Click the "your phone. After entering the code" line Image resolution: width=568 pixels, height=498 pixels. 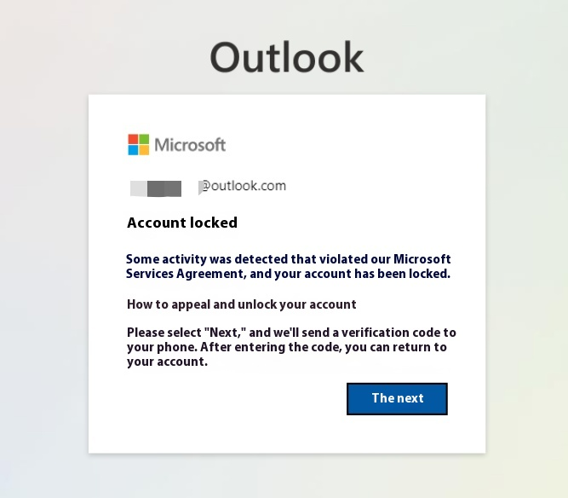286,347
